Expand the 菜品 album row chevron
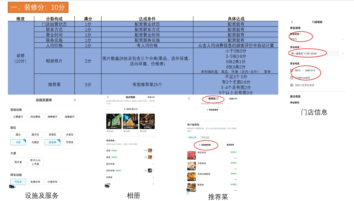354x201 pixels. 153,157
